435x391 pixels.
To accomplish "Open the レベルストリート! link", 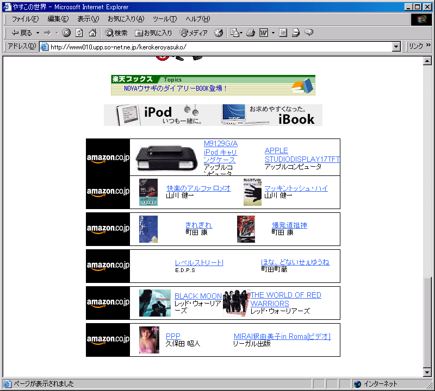I will point(199,262).
